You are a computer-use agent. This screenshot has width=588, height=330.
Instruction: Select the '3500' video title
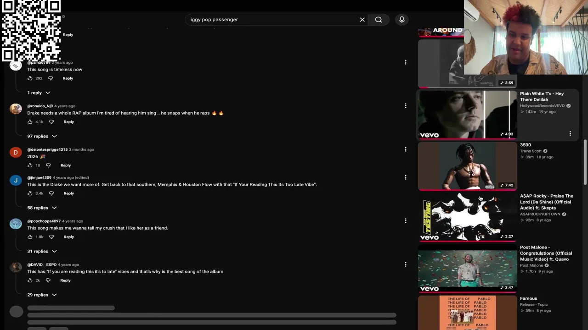(x=526, y=145)
